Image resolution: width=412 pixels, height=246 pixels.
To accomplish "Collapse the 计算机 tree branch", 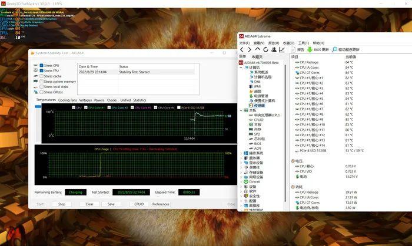I will click(241, 68).
